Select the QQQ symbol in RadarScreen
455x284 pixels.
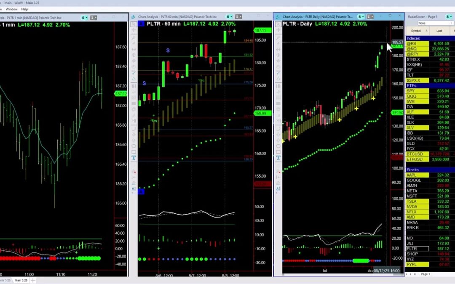[x=417, y=96]
